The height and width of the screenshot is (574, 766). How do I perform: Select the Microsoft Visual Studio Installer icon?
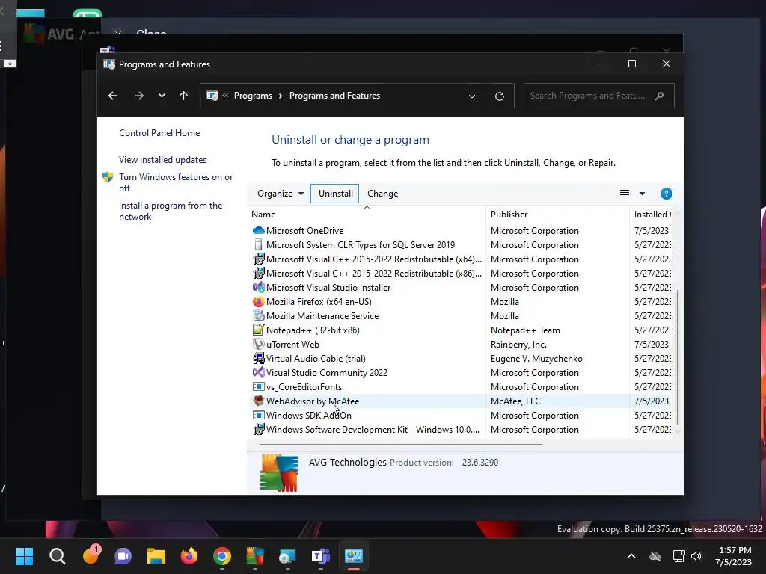pyautogui.click(x=258, y=288)
